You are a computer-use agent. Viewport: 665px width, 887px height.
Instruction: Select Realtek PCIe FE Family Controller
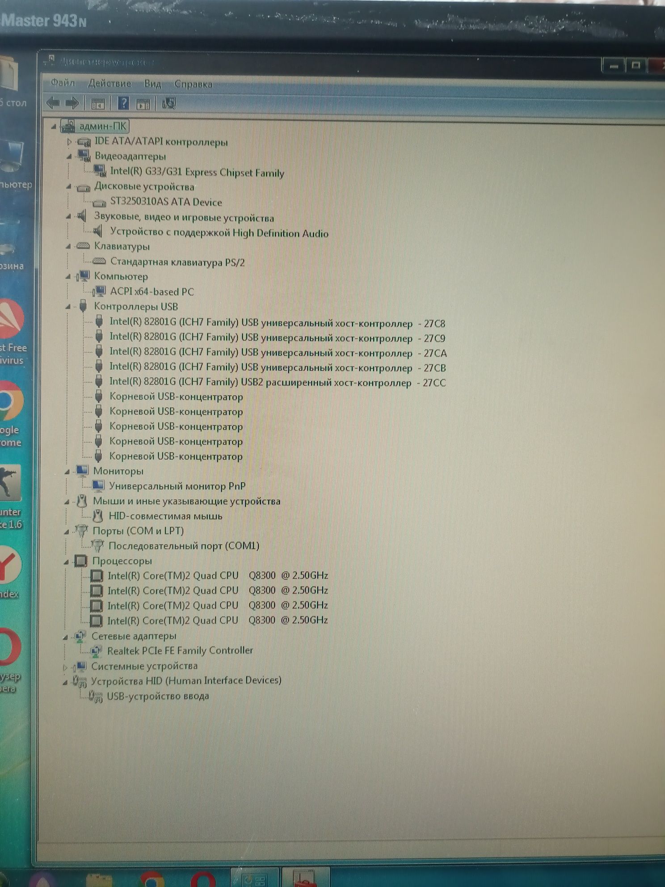click(x=180, y=650)
